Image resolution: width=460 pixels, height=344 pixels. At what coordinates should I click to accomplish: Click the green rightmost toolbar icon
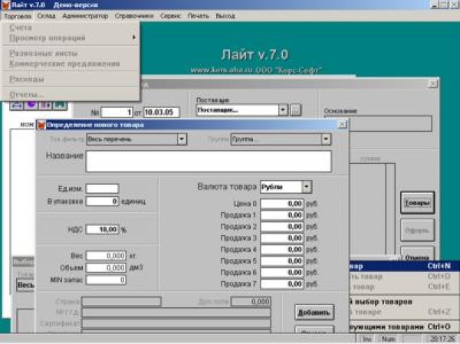(x=58, y=106)
